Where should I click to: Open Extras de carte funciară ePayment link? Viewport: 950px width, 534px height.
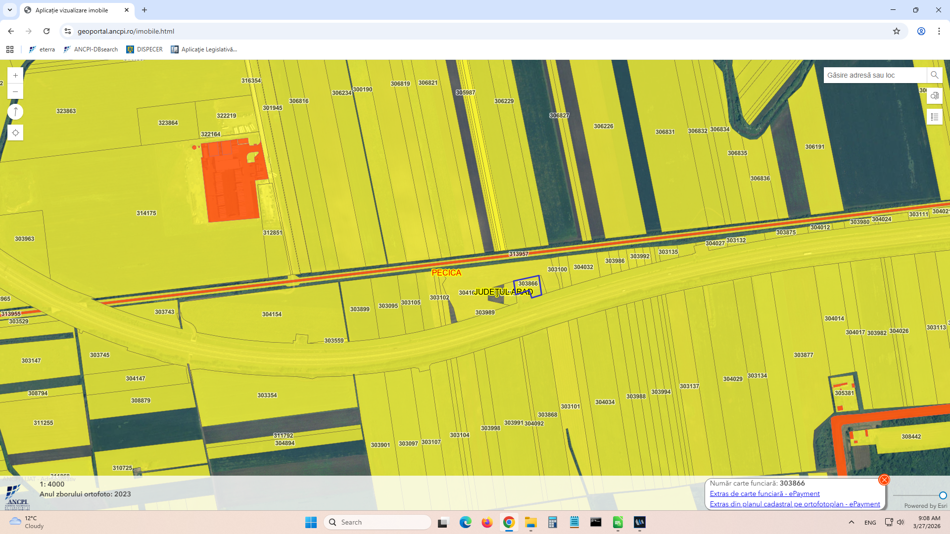[764, 493]
